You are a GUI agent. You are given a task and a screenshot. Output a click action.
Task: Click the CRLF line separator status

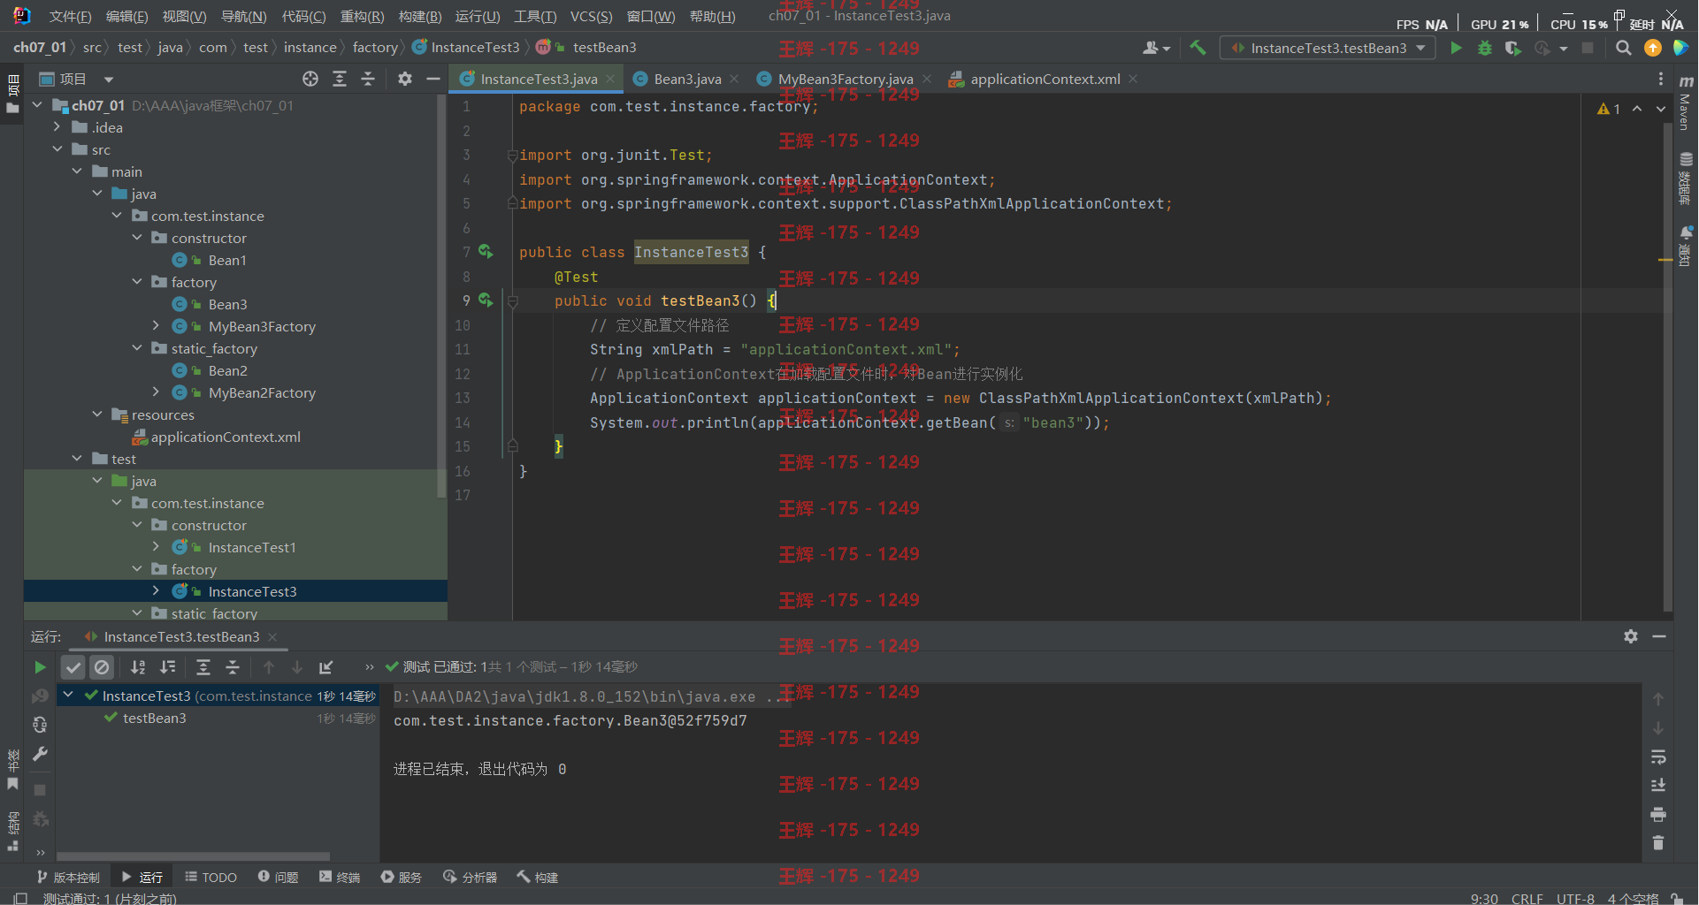click(1527, 898)
